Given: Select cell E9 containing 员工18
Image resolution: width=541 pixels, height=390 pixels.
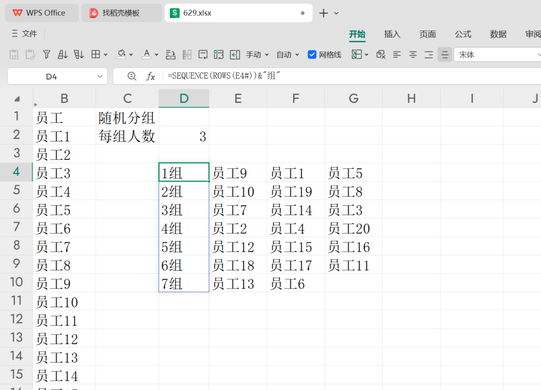Looking at the screenshot, I should tap(238, 264).
